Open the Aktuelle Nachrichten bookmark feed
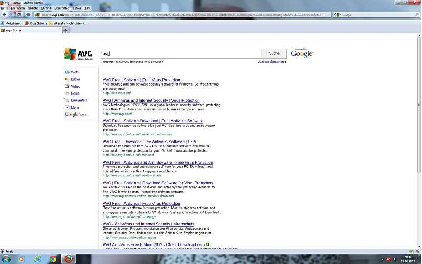This screenshot has width=422, height=264. tap(68, 23)
